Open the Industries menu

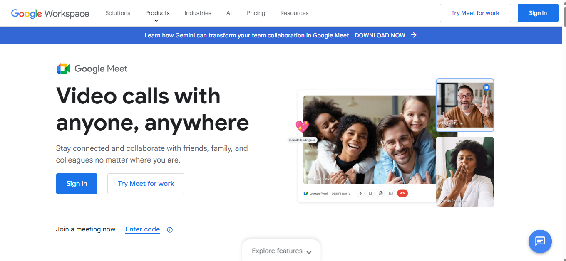click(198, 13)
